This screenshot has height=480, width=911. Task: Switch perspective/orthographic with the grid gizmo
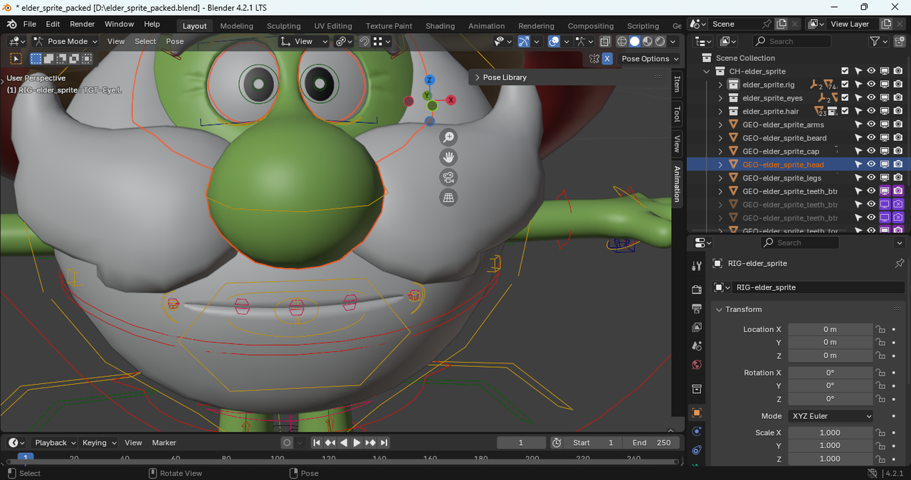[448, 198]
